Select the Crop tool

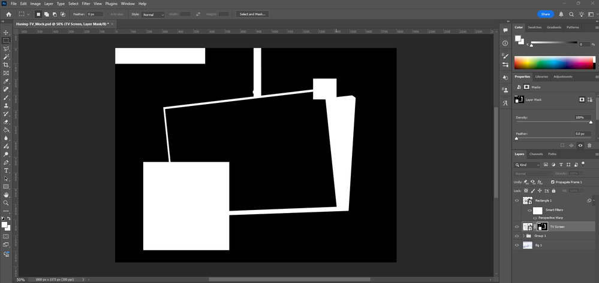pyautogui.click(x=6, y=65)
